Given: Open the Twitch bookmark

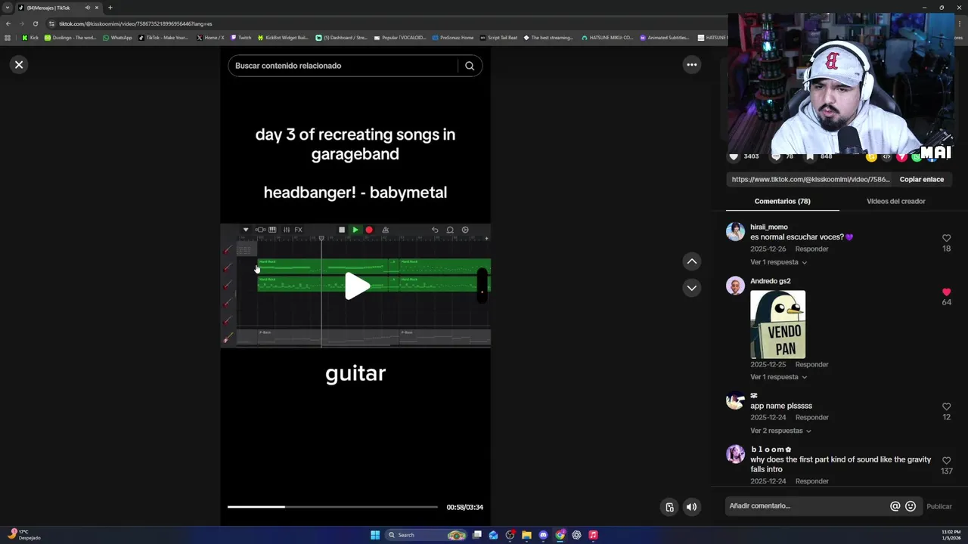Looking at the screenshot, I should 240,37.
